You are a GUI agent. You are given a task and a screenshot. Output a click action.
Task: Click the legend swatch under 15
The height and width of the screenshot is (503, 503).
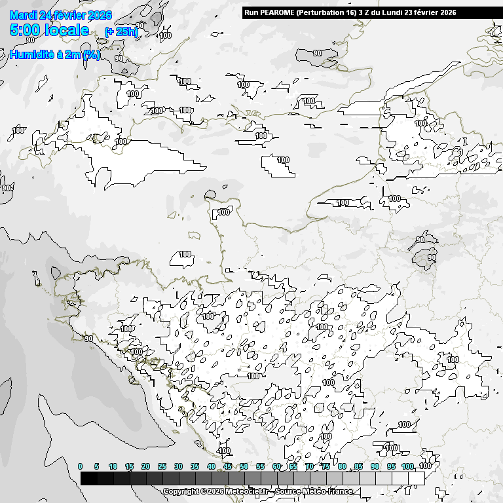[138, 479]
